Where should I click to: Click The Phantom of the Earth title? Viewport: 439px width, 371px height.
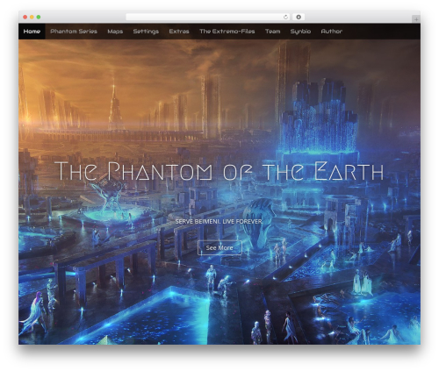click(219, 171)
